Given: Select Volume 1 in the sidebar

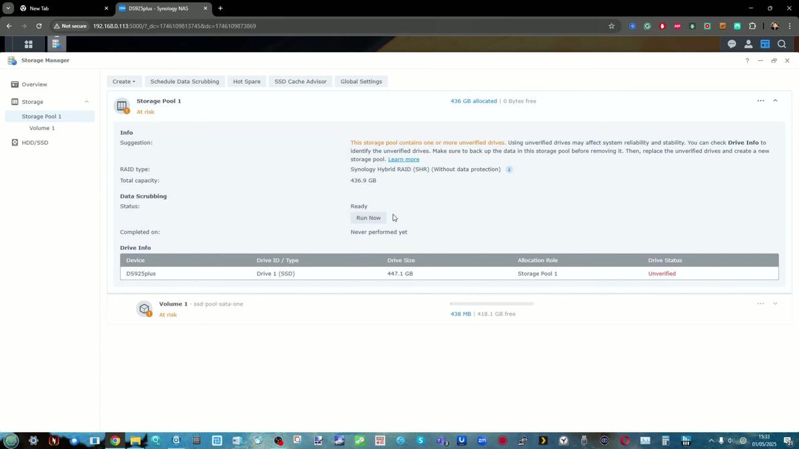Looking at the screenshot, I should pos(42,129).
